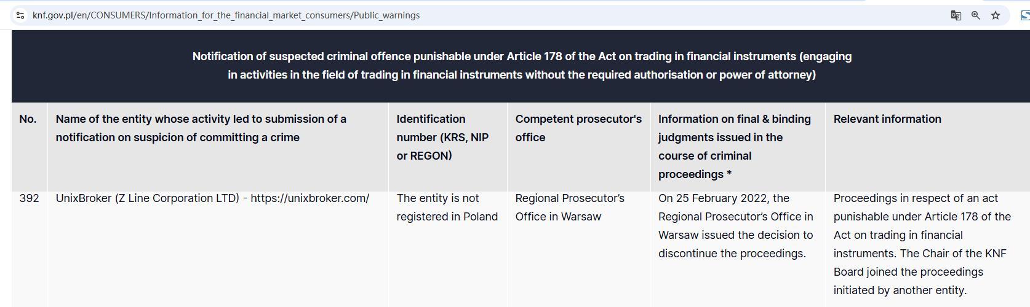Select the "not registered in Poland" cell
The height and width of the screenshot is (307, 1030).
447,208
